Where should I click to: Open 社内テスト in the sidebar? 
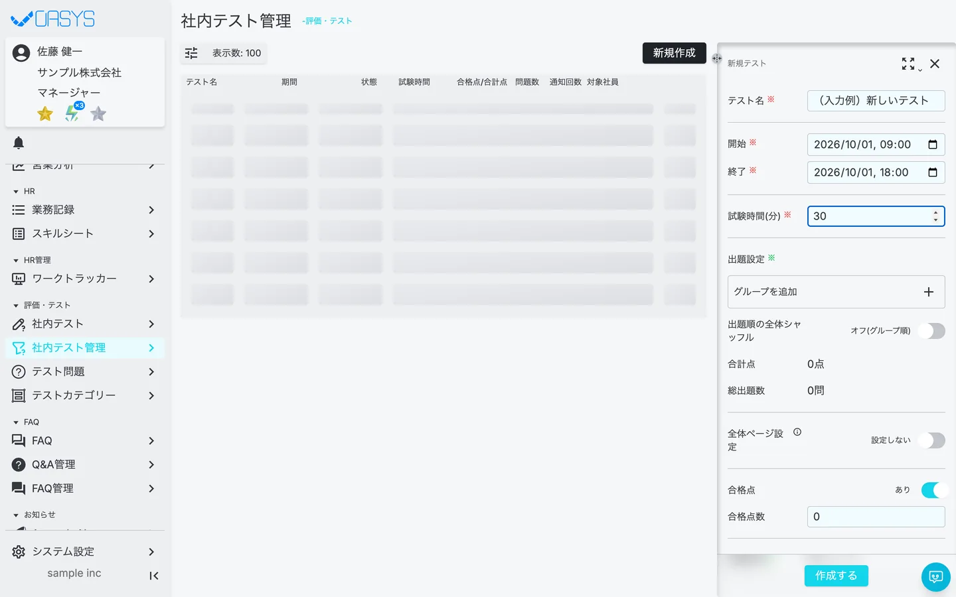(85, 324)
